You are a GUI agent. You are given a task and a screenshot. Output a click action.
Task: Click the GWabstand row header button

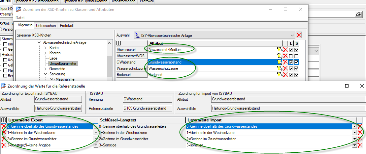click(x=132, y=62)
